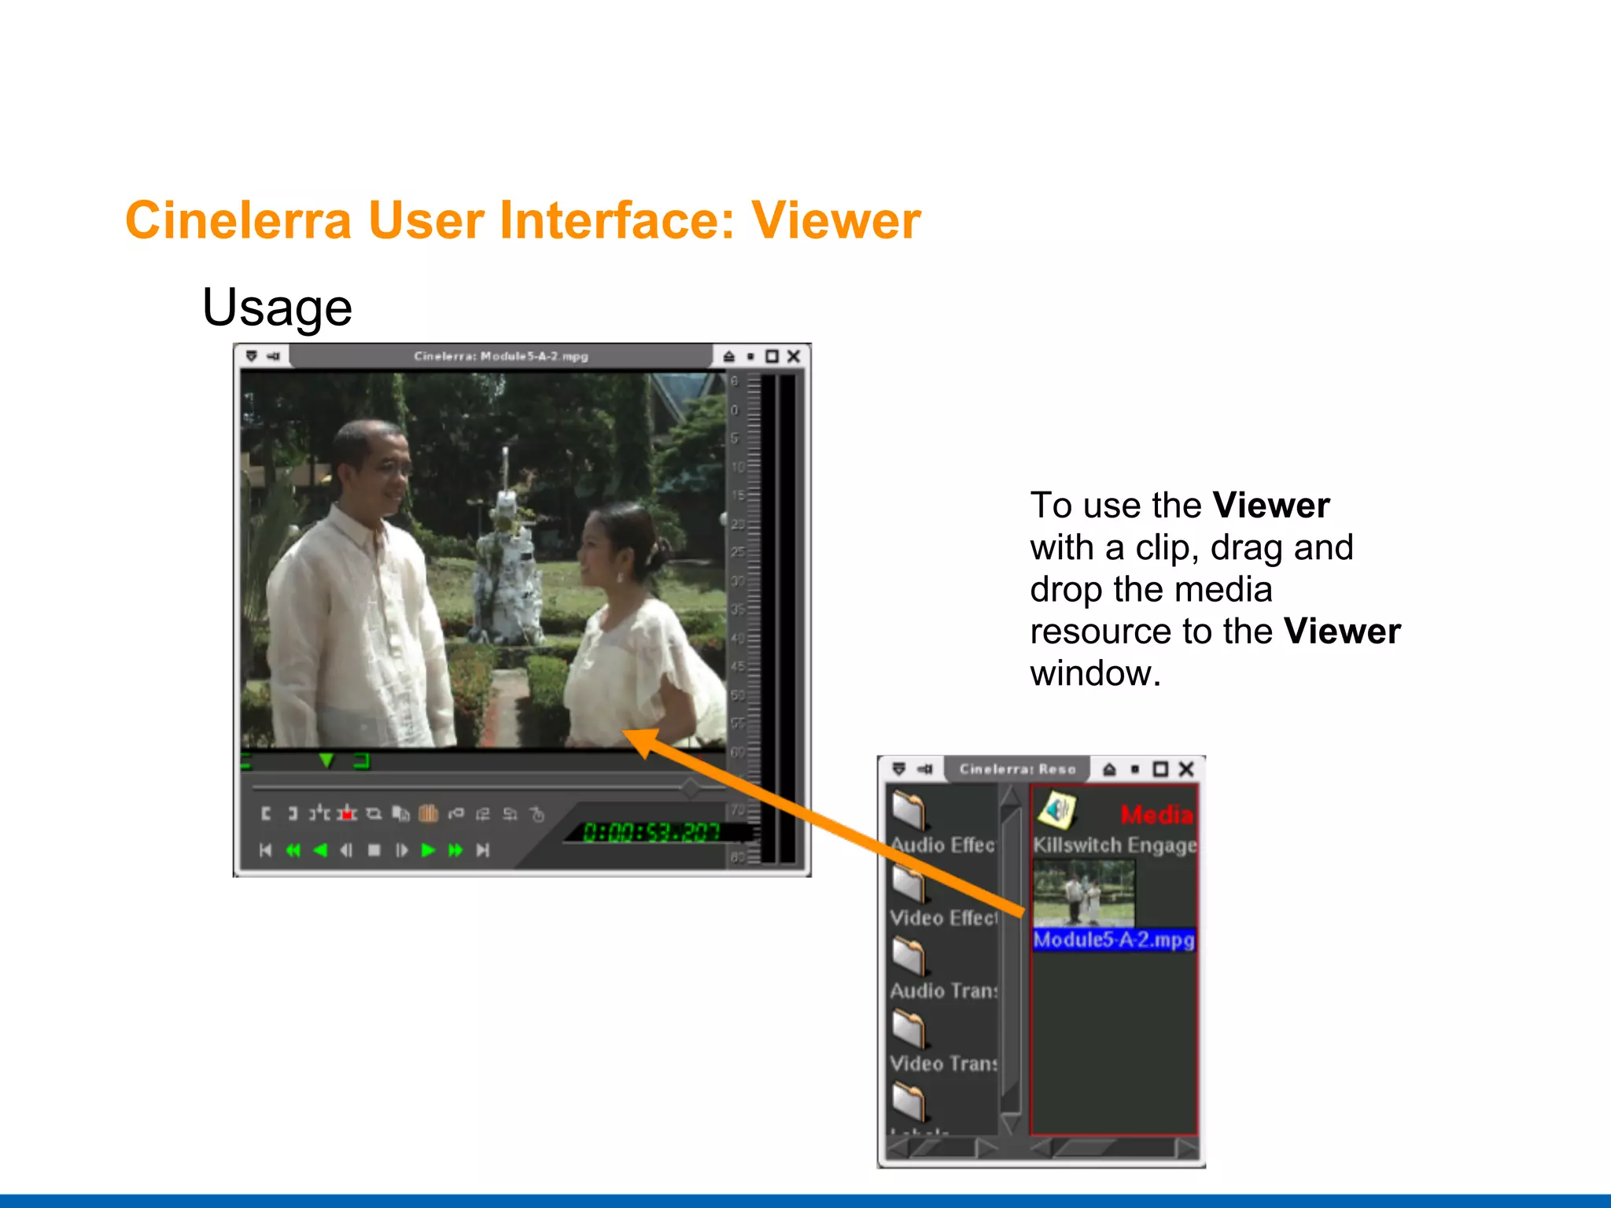The width and height of the screenshot is (1611, 1208).
Task: Click the Killswitch Engage asset label
Action: coord(1115,845)
